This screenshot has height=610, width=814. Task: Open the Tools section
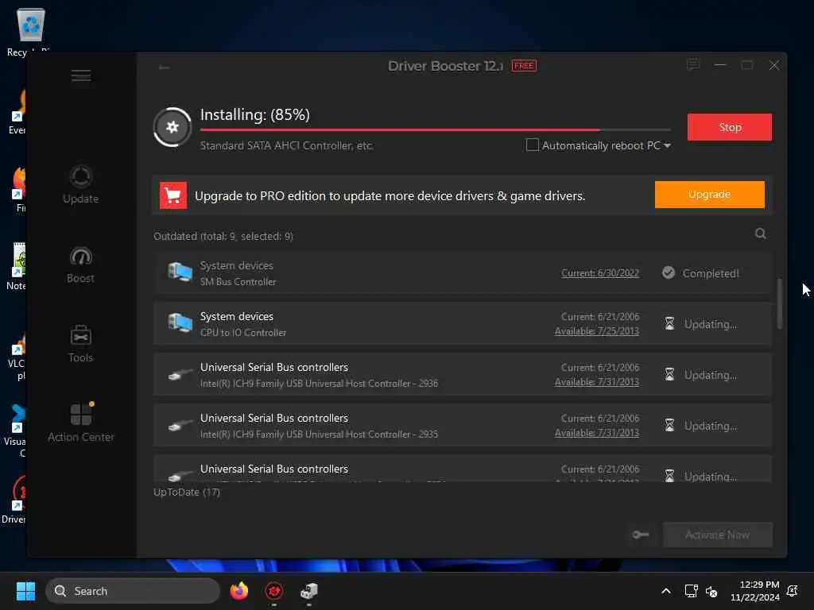pos(80,344)
